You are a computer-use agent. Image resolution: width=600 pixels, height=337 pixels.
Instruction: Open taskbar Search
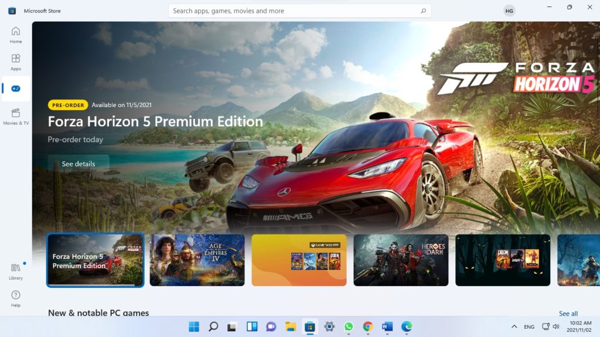pos(213,326)
